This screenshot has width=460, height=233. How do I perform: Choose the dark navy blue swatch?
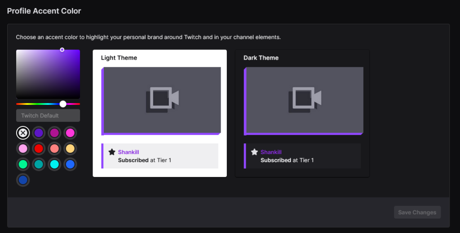(23, 180)
